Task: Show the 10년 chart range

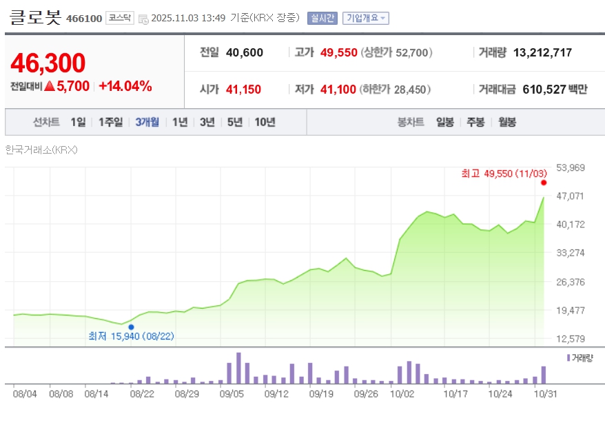Action: coord(265,122)
